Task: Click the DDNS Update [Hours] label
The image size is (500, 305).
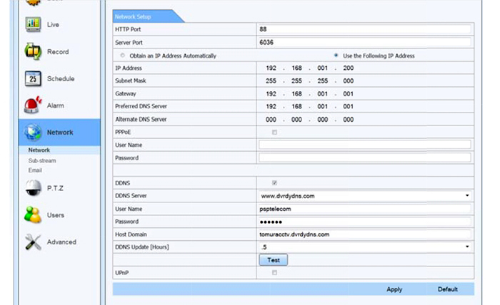Action: 142,247
